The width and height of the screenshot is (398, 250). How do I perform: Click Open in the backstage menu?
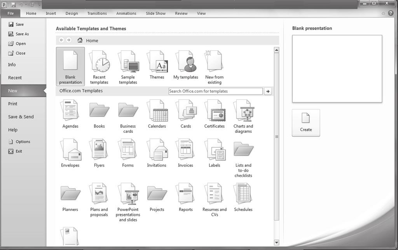click(x=17, y=43)
